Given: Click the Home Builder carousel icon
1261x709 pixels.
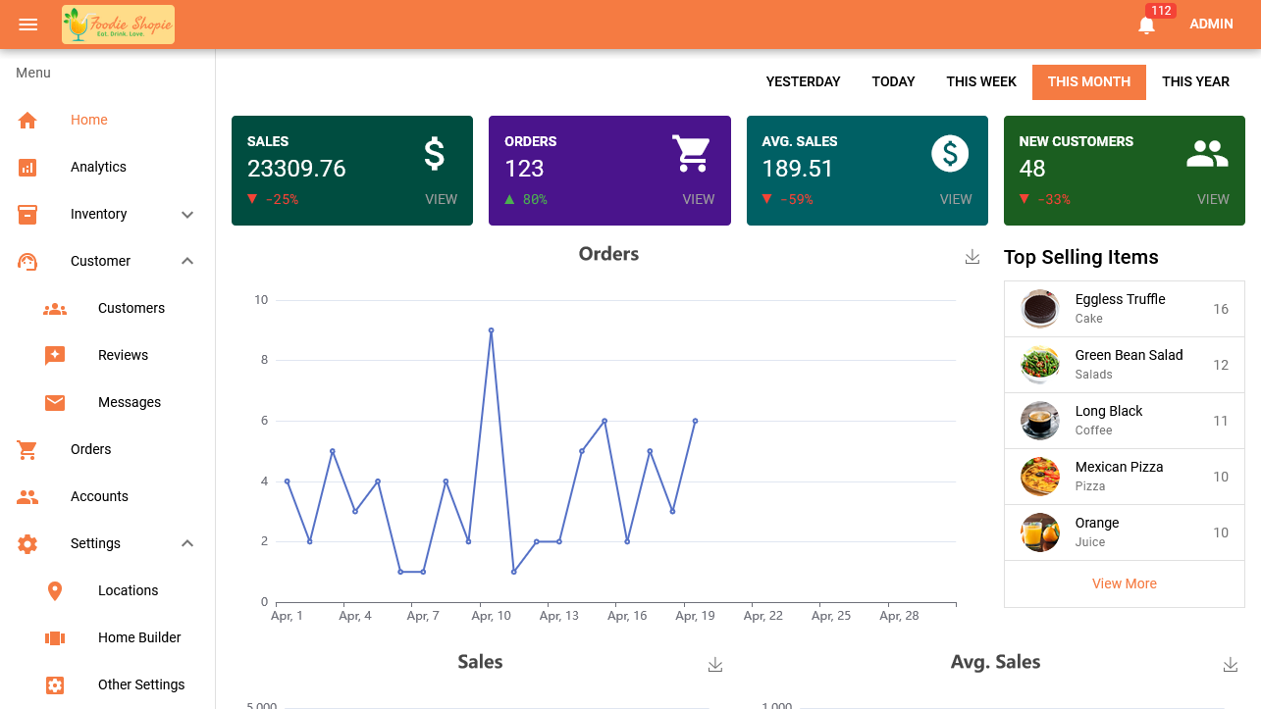Looking at the screenshot, I should 55,637.
